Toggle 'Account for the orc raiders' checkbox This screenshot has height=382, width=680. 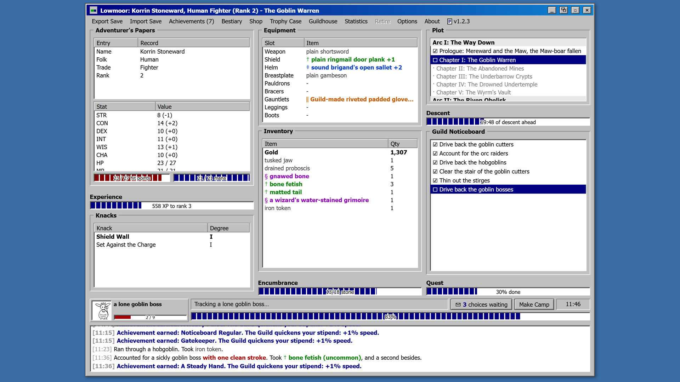coord(435,154)
